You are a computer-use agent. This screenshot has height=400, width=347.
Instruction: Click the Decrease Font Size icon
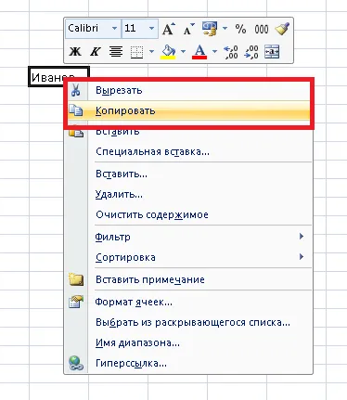click(x=188, y=29)
